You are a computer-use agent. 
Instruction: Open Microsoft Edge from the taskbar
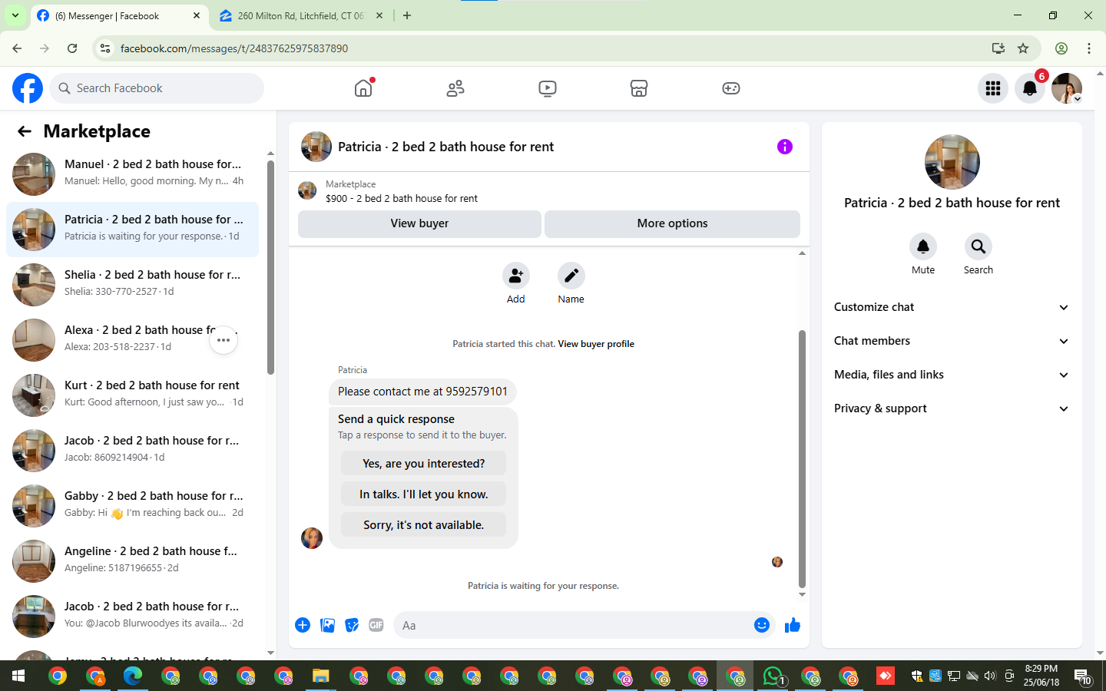pos(133,676)
